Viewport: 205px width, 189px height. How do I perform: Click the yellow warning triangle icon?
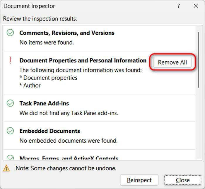click(6, 168)
